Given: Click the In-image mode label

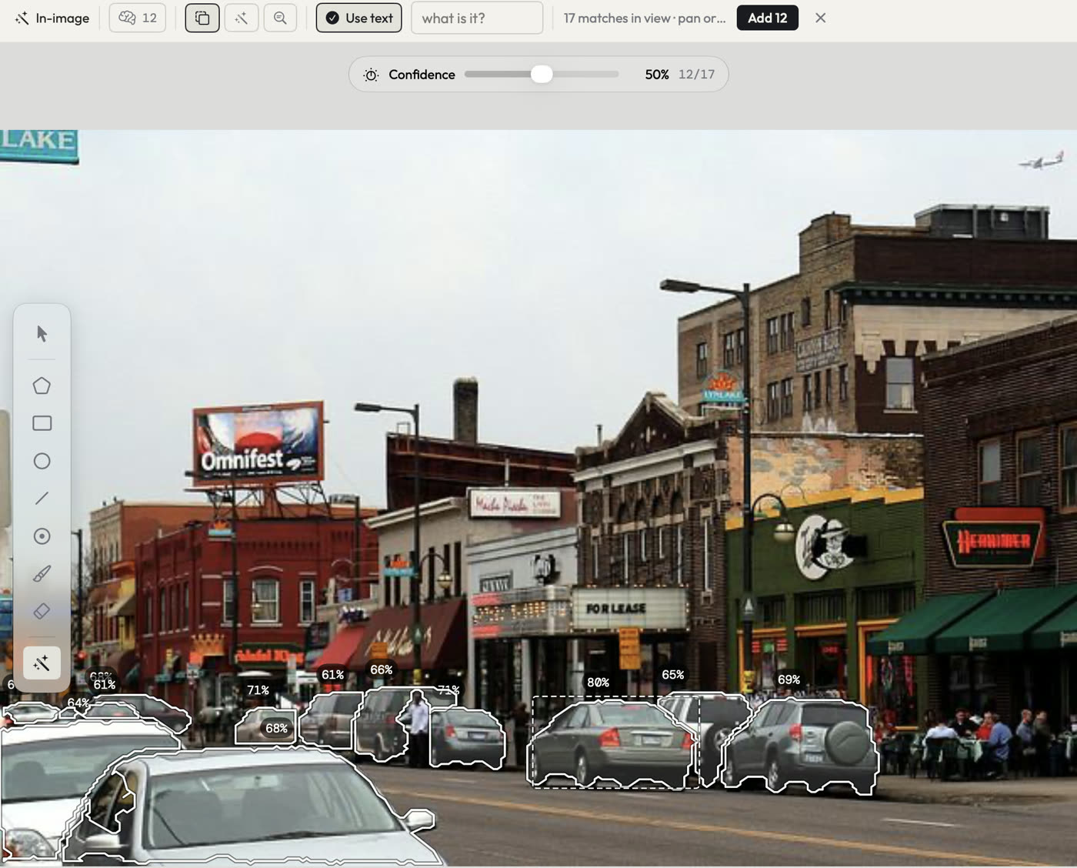Looking at the screenshot, I should click(x=52, y=18).
